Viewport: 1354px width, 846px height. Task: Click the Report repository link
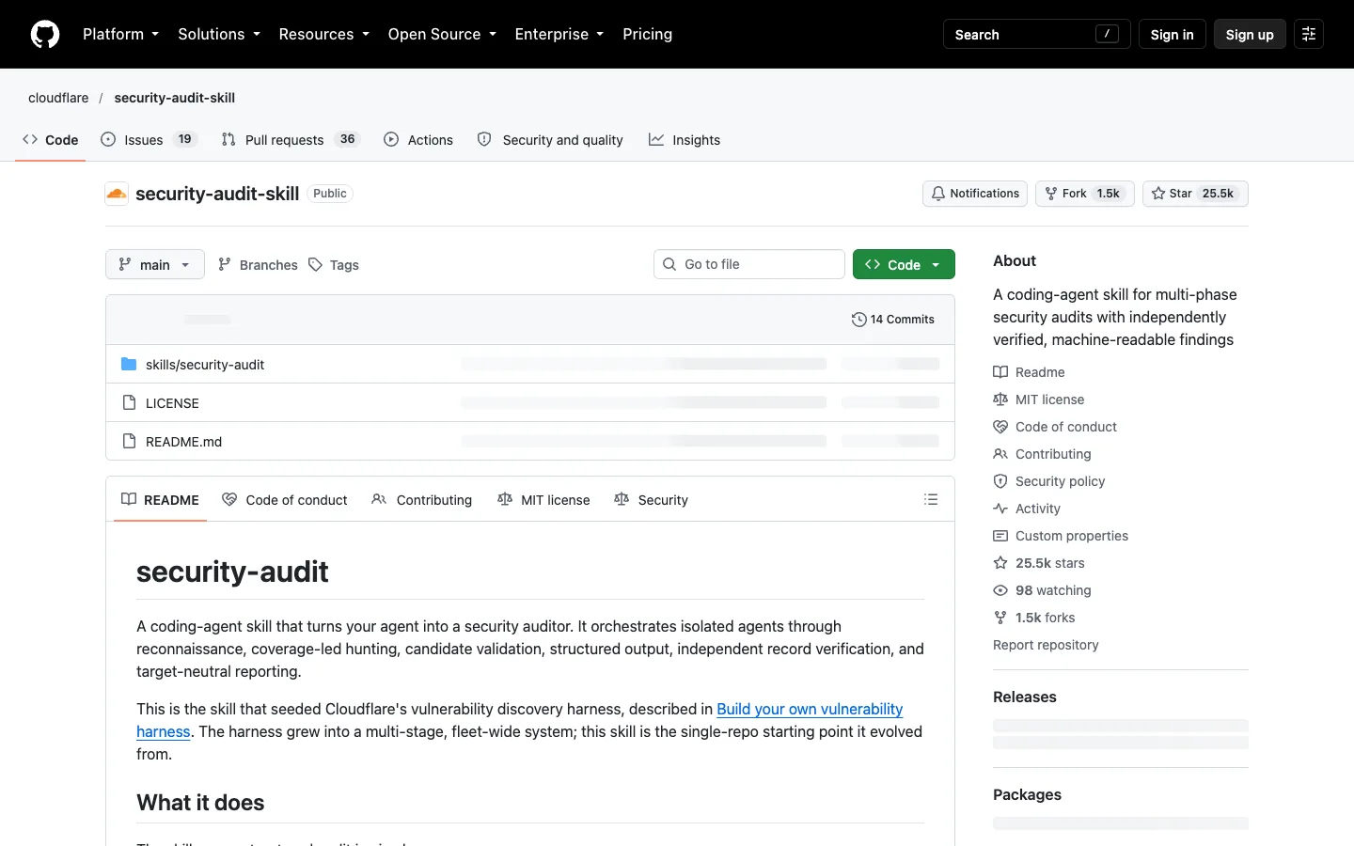point(1046,645)
